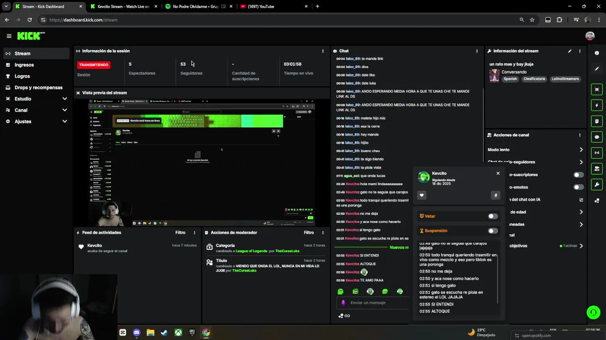This screenshot has width=606, height=340.
Task: Open Acciones de canal options menu
Action: tap(579, 135)
